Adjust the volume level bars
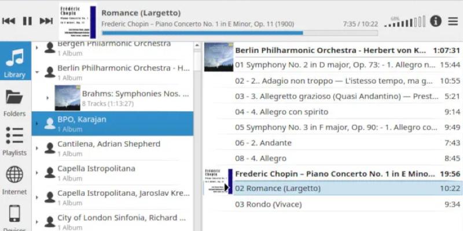 pyautogui.click(x=411, y=23)
